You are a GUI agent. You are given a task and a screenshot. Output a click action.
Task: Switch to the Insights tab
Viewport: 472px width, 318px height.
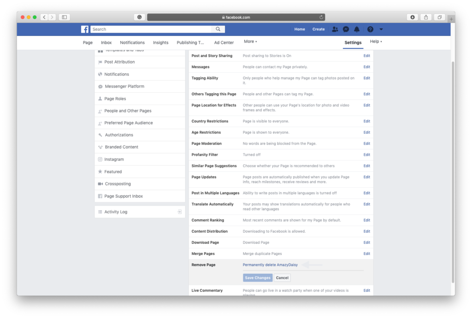(x=161, y=42)
